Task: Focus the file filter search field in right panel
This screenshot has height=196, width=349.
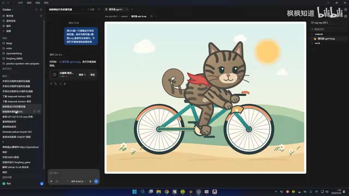Action: (x=328, y=29)
